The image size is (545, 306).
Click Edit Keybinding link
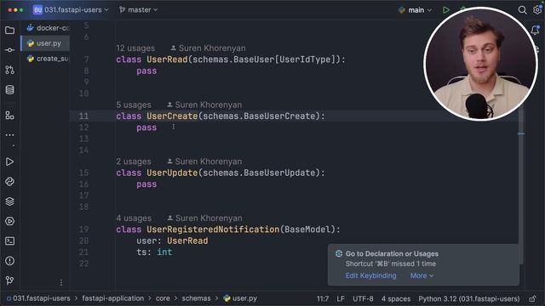pos(370,275)
